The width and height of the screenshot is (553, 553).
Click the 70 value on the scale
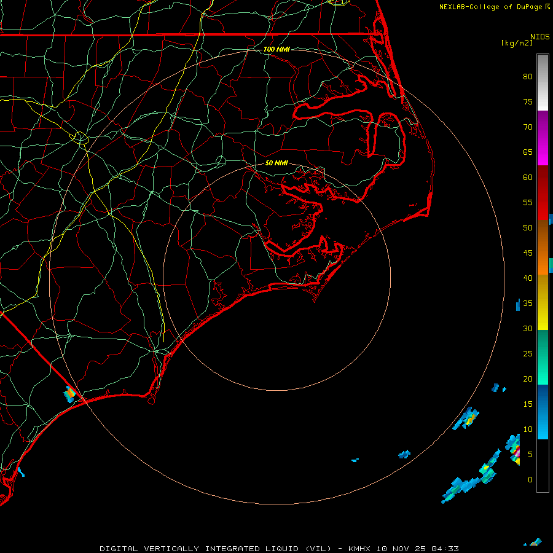coord(528,127)
